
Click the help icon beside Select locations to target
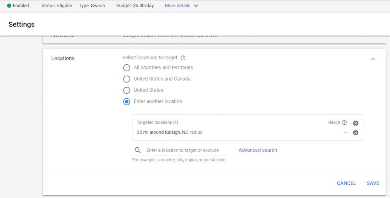(x=183, y=58)
